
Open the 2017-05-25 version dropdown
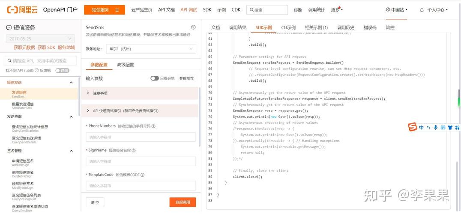click(40, 39)
